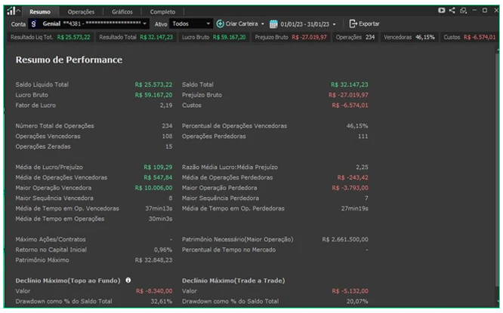Open the video tutorial icon
This screenshot has height=313, width=503.
click(442, 11)
